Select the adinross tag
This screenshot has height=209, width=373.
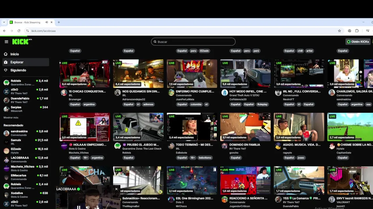point(148,105)
